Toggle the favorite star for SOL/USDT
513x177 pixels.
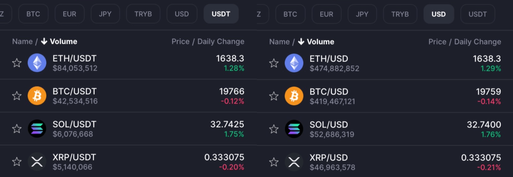tap(17, 129)
